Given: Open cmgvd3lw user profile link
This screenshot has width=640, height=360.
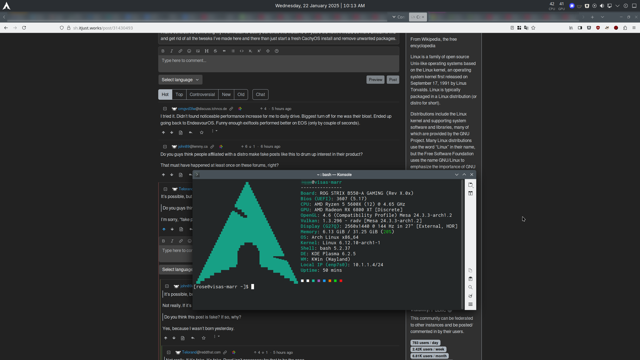Looking at the screenshot, I should click(202, 108).
